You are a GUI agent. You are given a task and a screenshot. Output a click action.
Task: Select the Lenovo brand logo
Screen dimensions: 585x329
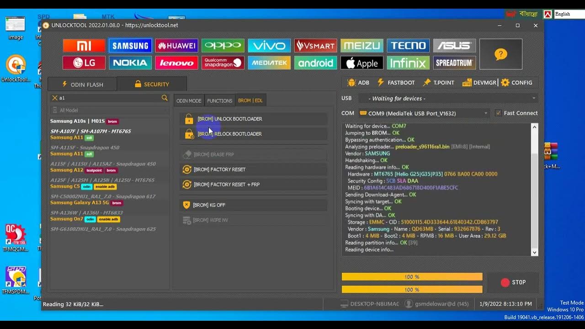coord(176,63)
